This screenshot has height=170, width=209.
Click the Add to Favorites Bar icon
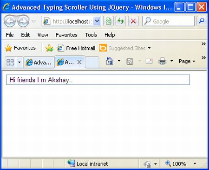point(49,48)
